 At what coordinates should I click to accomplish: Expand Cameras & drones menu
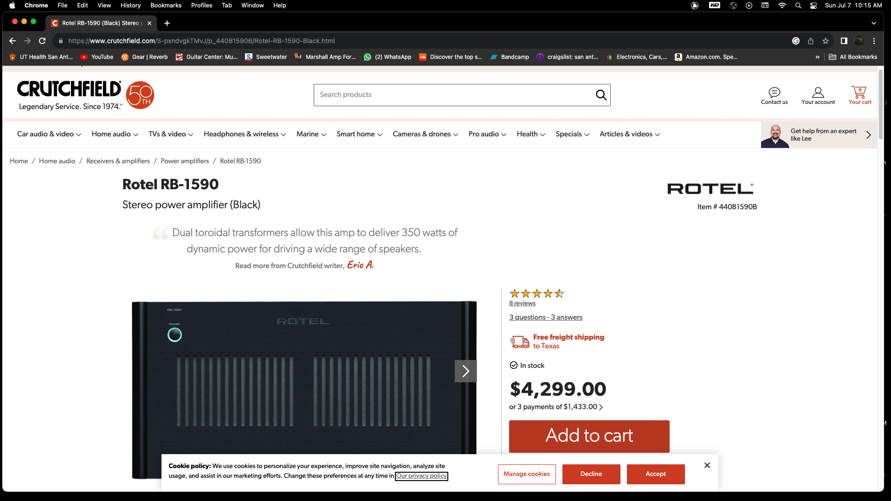coord(426,134)
